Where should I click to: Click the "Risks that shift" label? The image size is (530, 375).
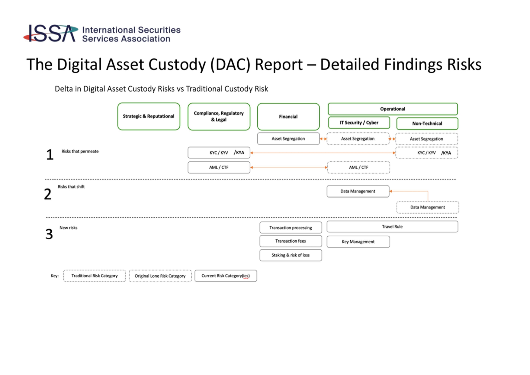coord(71,187)
